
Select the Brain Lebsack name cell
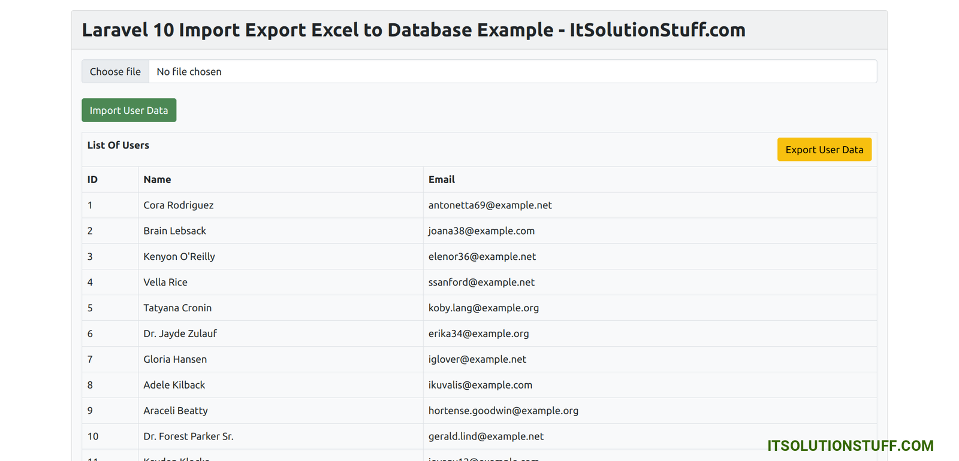tap(174, 231)
